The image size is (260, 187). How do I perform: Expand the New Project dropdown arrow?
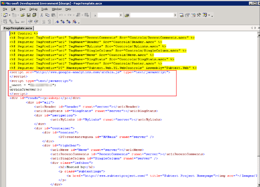(9, 15)
